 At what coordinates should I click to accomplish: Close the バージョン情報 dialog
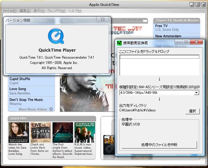(103, 19)
